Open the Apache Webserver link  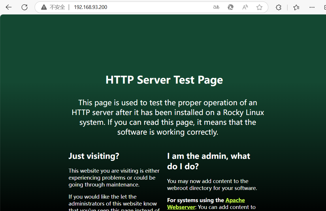(x=235, y=200)
